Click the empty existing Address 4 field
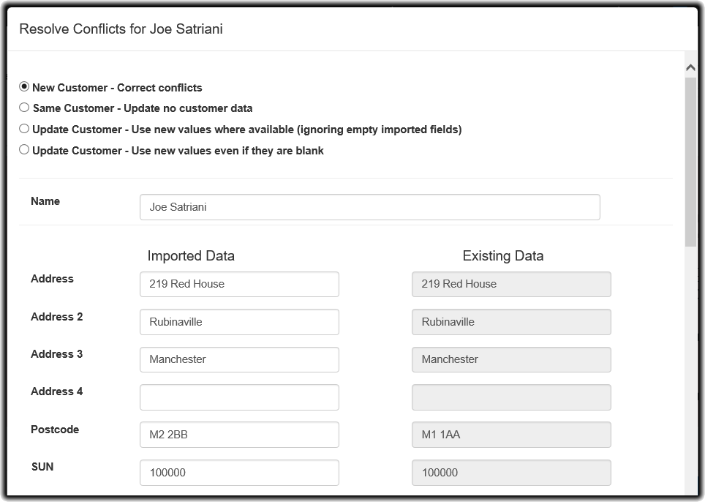Image resolution: width=705 pixels, height=502 pixels. click(x=511, y=397)
